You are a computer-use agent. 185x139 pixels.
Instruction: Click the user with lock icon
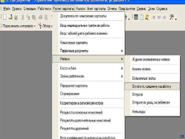[x=147, y=17]
